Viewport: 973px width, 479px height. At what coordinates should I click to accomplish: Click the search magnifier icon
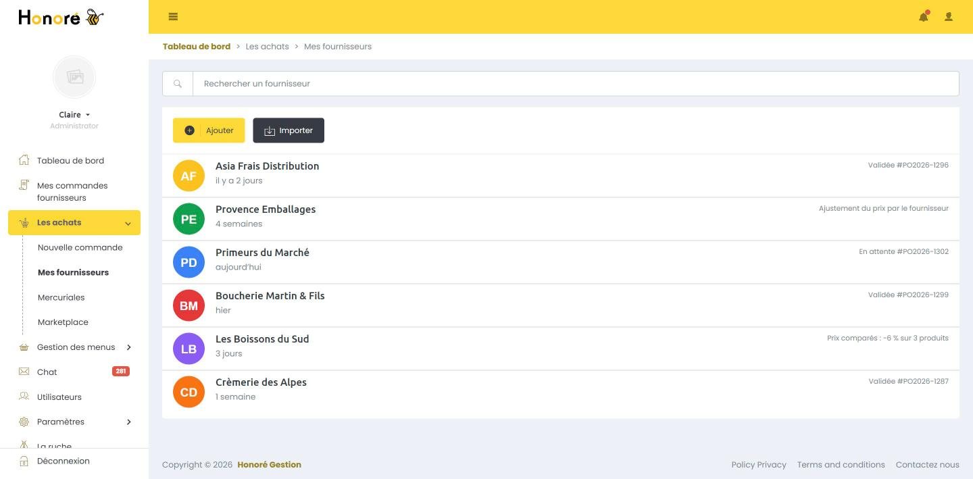click(x=178, y=84)
